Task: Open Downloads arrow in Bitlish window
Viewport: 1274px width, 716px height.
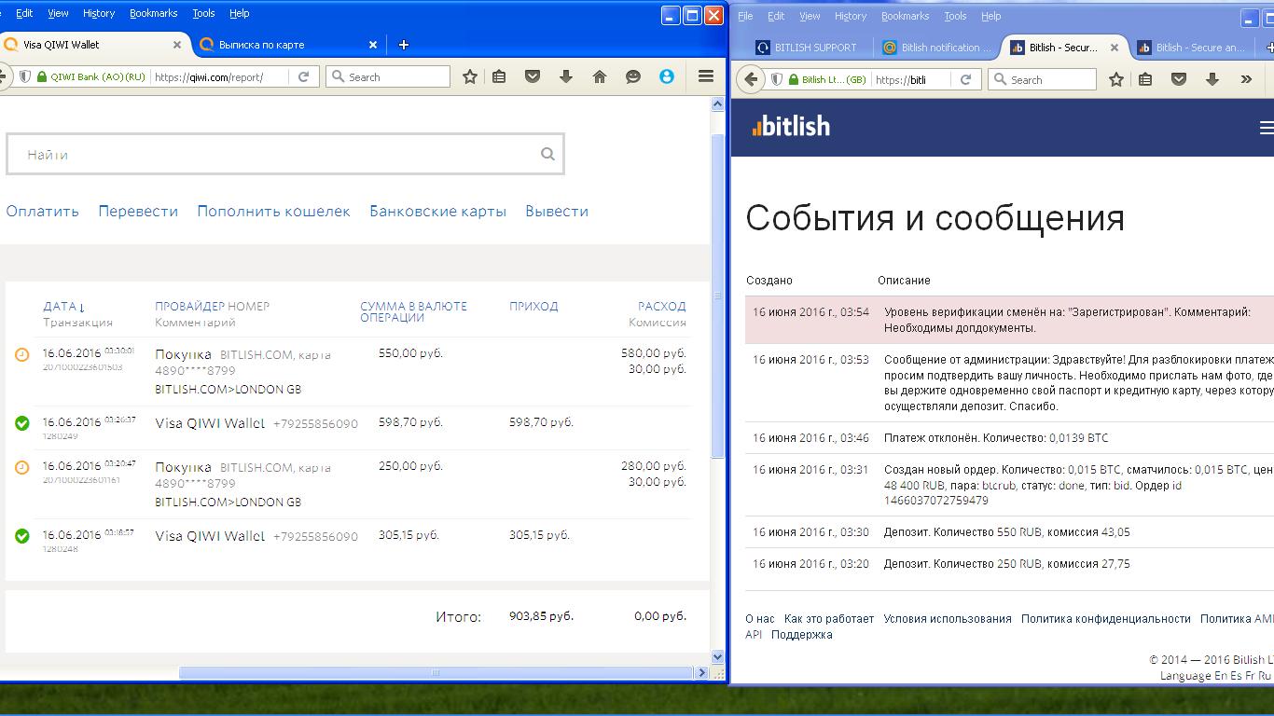Action: point(1212,79)
